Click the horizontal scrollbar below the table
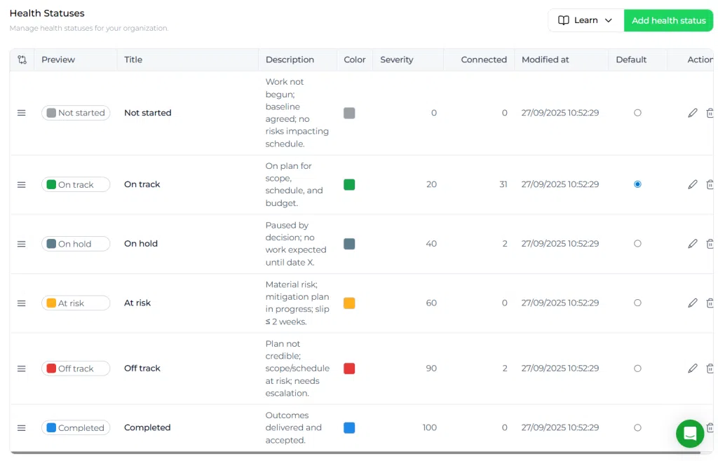This screenshot has height=461, width=718. [x=355, y=453]
